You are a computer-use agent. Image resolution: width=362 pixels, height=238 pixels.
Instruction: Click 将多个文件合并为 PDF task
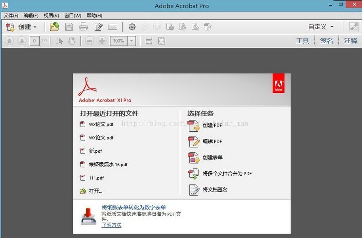pos(220,174)
